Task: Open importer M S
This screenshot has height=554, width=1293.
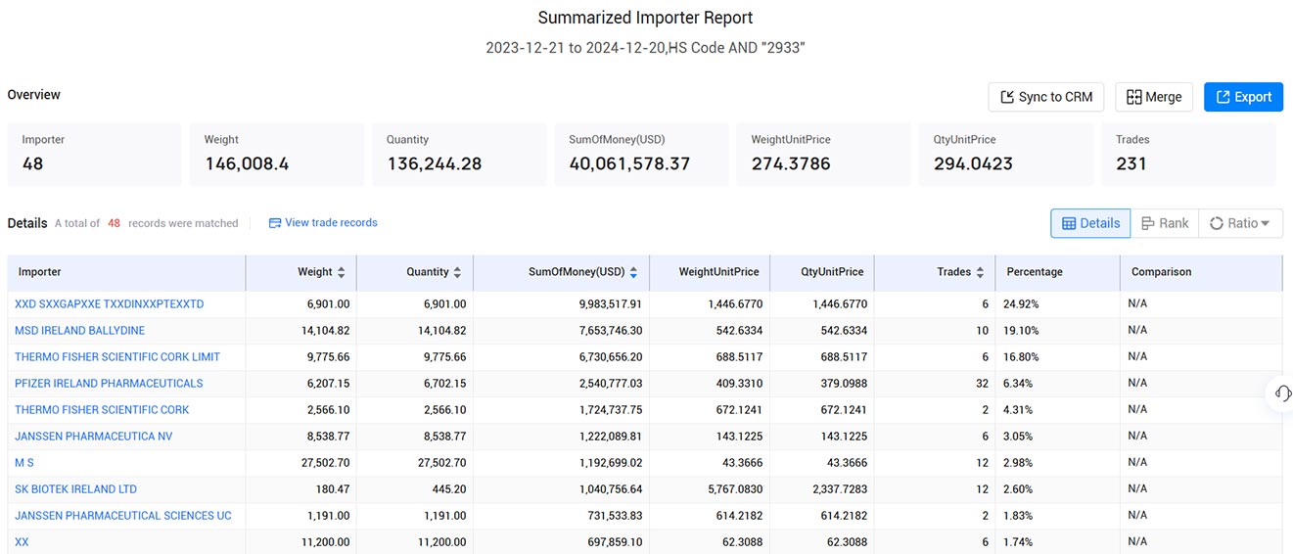Action: click(24, 463)
